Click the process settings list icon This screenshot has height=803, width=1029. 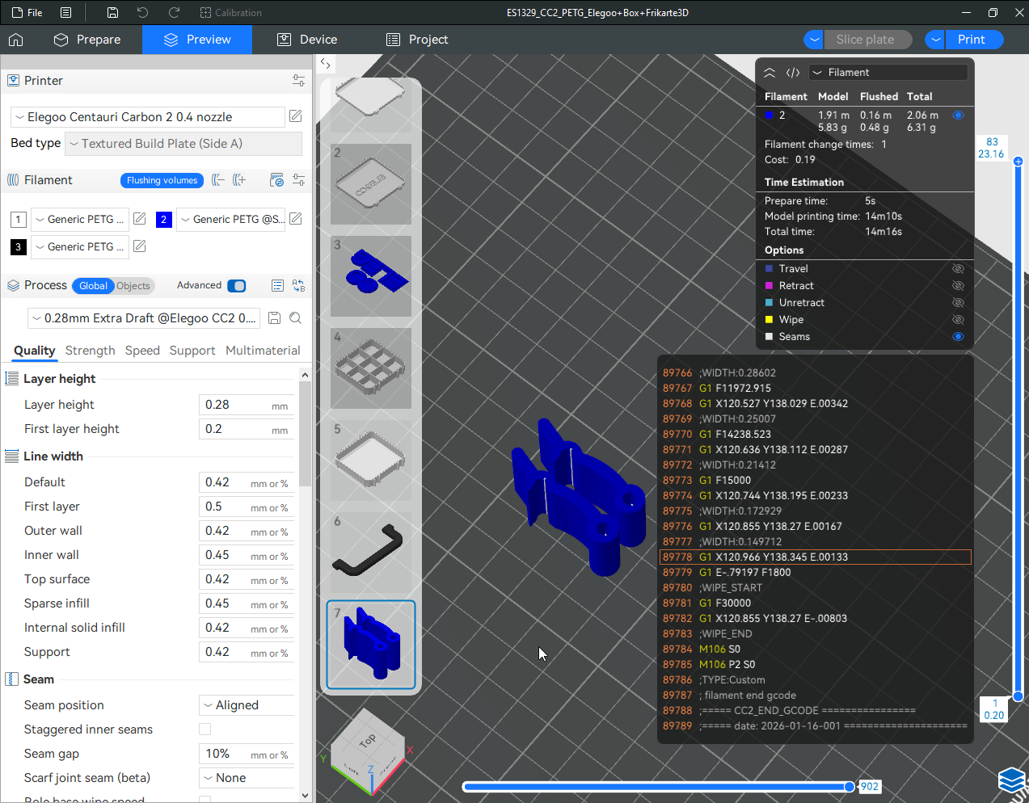[277, 286]
